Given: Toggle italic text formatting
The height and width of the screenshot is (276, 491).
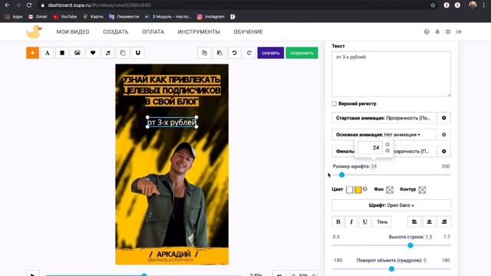Looking at the screenshot, I should click(x=351, y=222).
